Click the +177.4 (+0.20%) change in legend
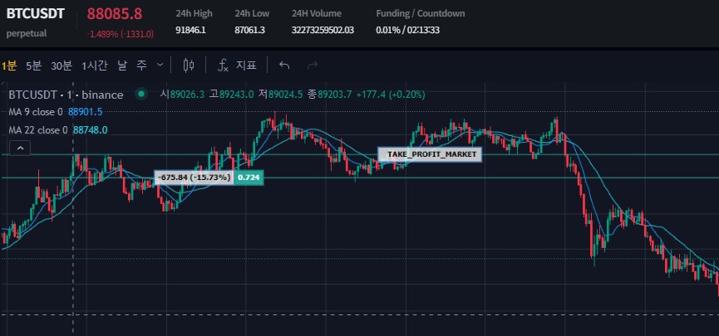Viewport: 719px width, 336px height. (x=391, y=95)
